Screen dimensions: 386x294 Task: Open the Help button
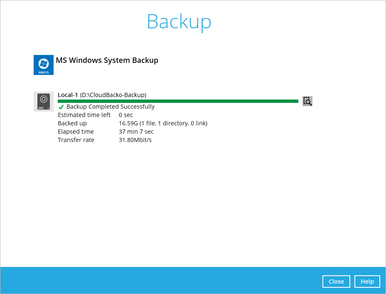(x=367, y=281)
